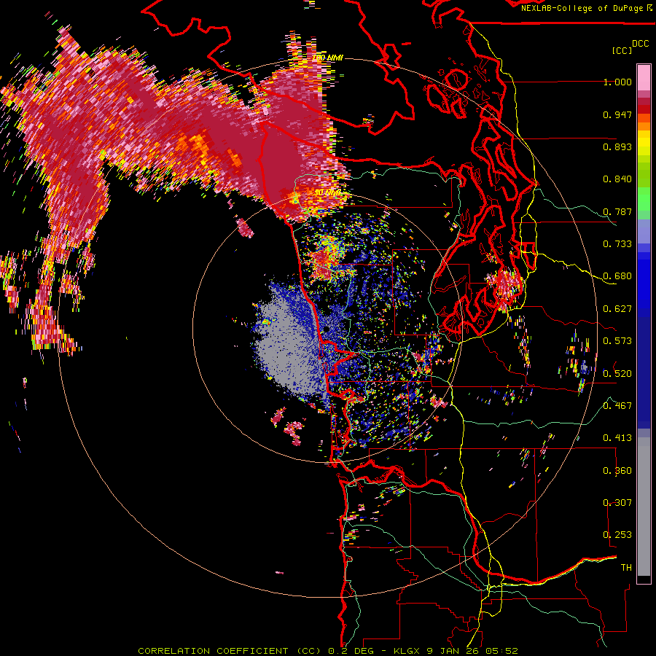The image size is (656, 656).
Task: Click the black radar site dot at center
Action: pyautogui.click(x=326, y=329)
